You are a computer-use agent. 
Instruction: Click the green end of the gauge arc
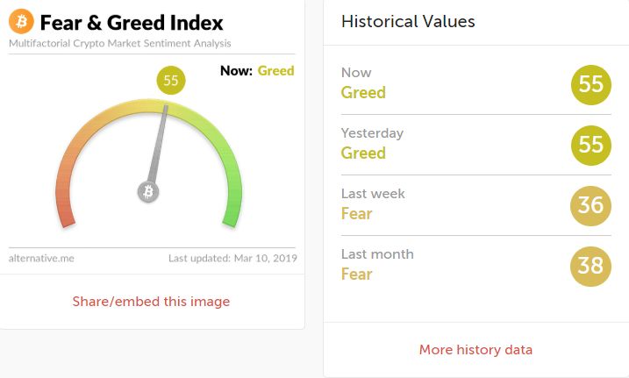[x=232, y=218]
